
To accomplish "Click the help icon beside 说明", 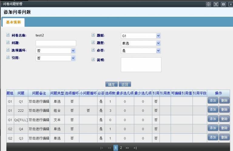I will [x=93, y=60].
